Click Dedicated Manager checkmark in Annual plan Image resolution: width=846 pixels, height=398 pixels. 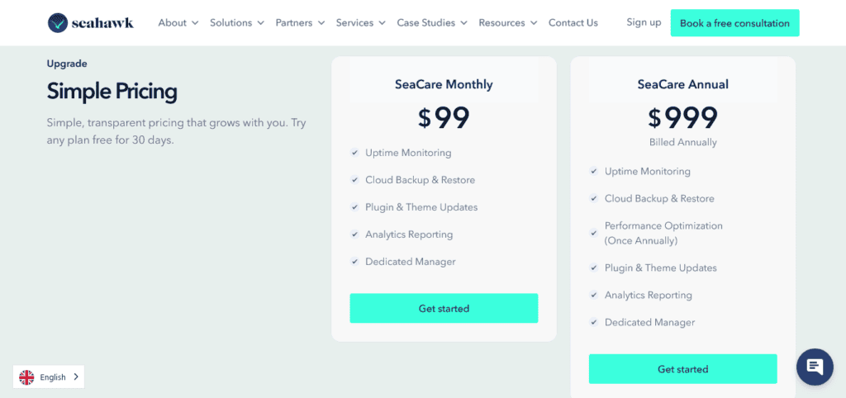click(593, 323)
